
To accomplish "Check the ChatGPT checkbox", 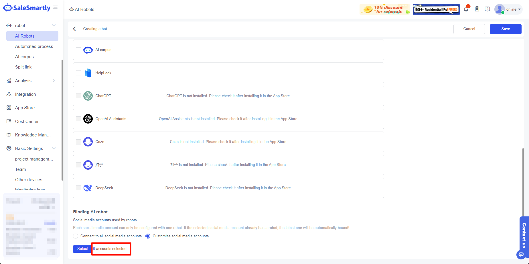I will tap(78, 96).
